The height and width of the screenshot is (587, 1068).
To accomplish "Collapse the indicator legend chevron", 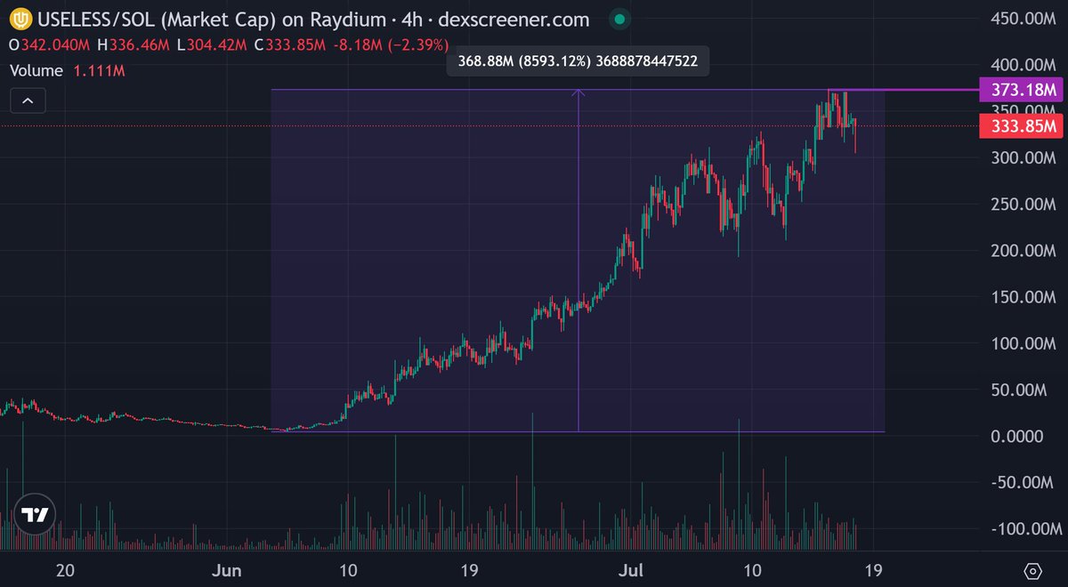I will click(28, 101).
